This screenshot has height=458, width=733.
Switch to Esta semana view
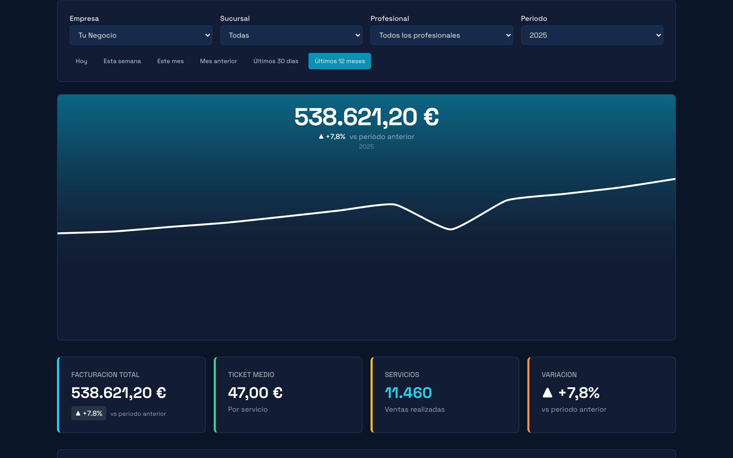pyautogui.click(x=122, y=61)
